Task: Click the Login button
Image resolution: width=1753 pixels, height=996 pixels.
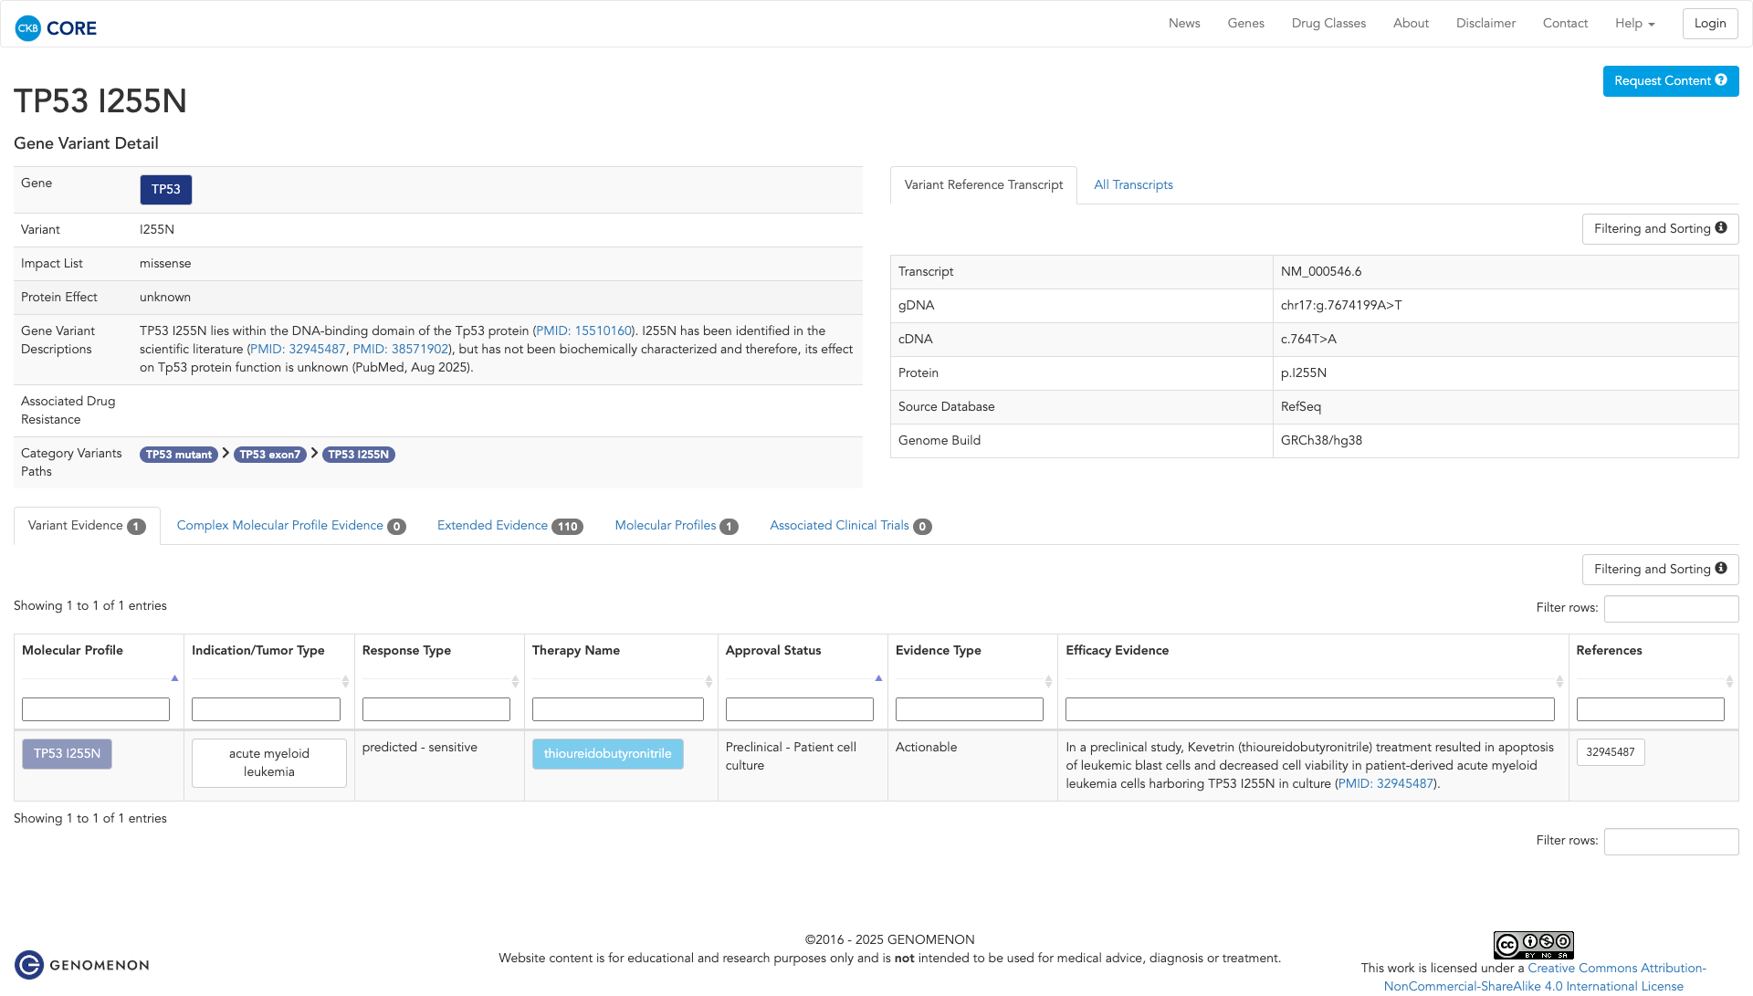Action: [x=1710, y=24]
